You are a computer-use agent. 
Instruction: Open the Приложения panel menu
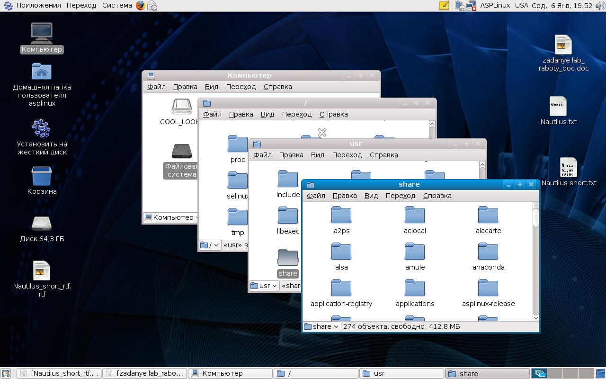[38, 6]
